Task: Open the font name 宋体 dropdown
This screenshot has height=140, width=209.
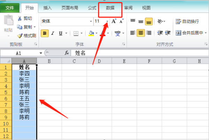Action: (90, 22)
